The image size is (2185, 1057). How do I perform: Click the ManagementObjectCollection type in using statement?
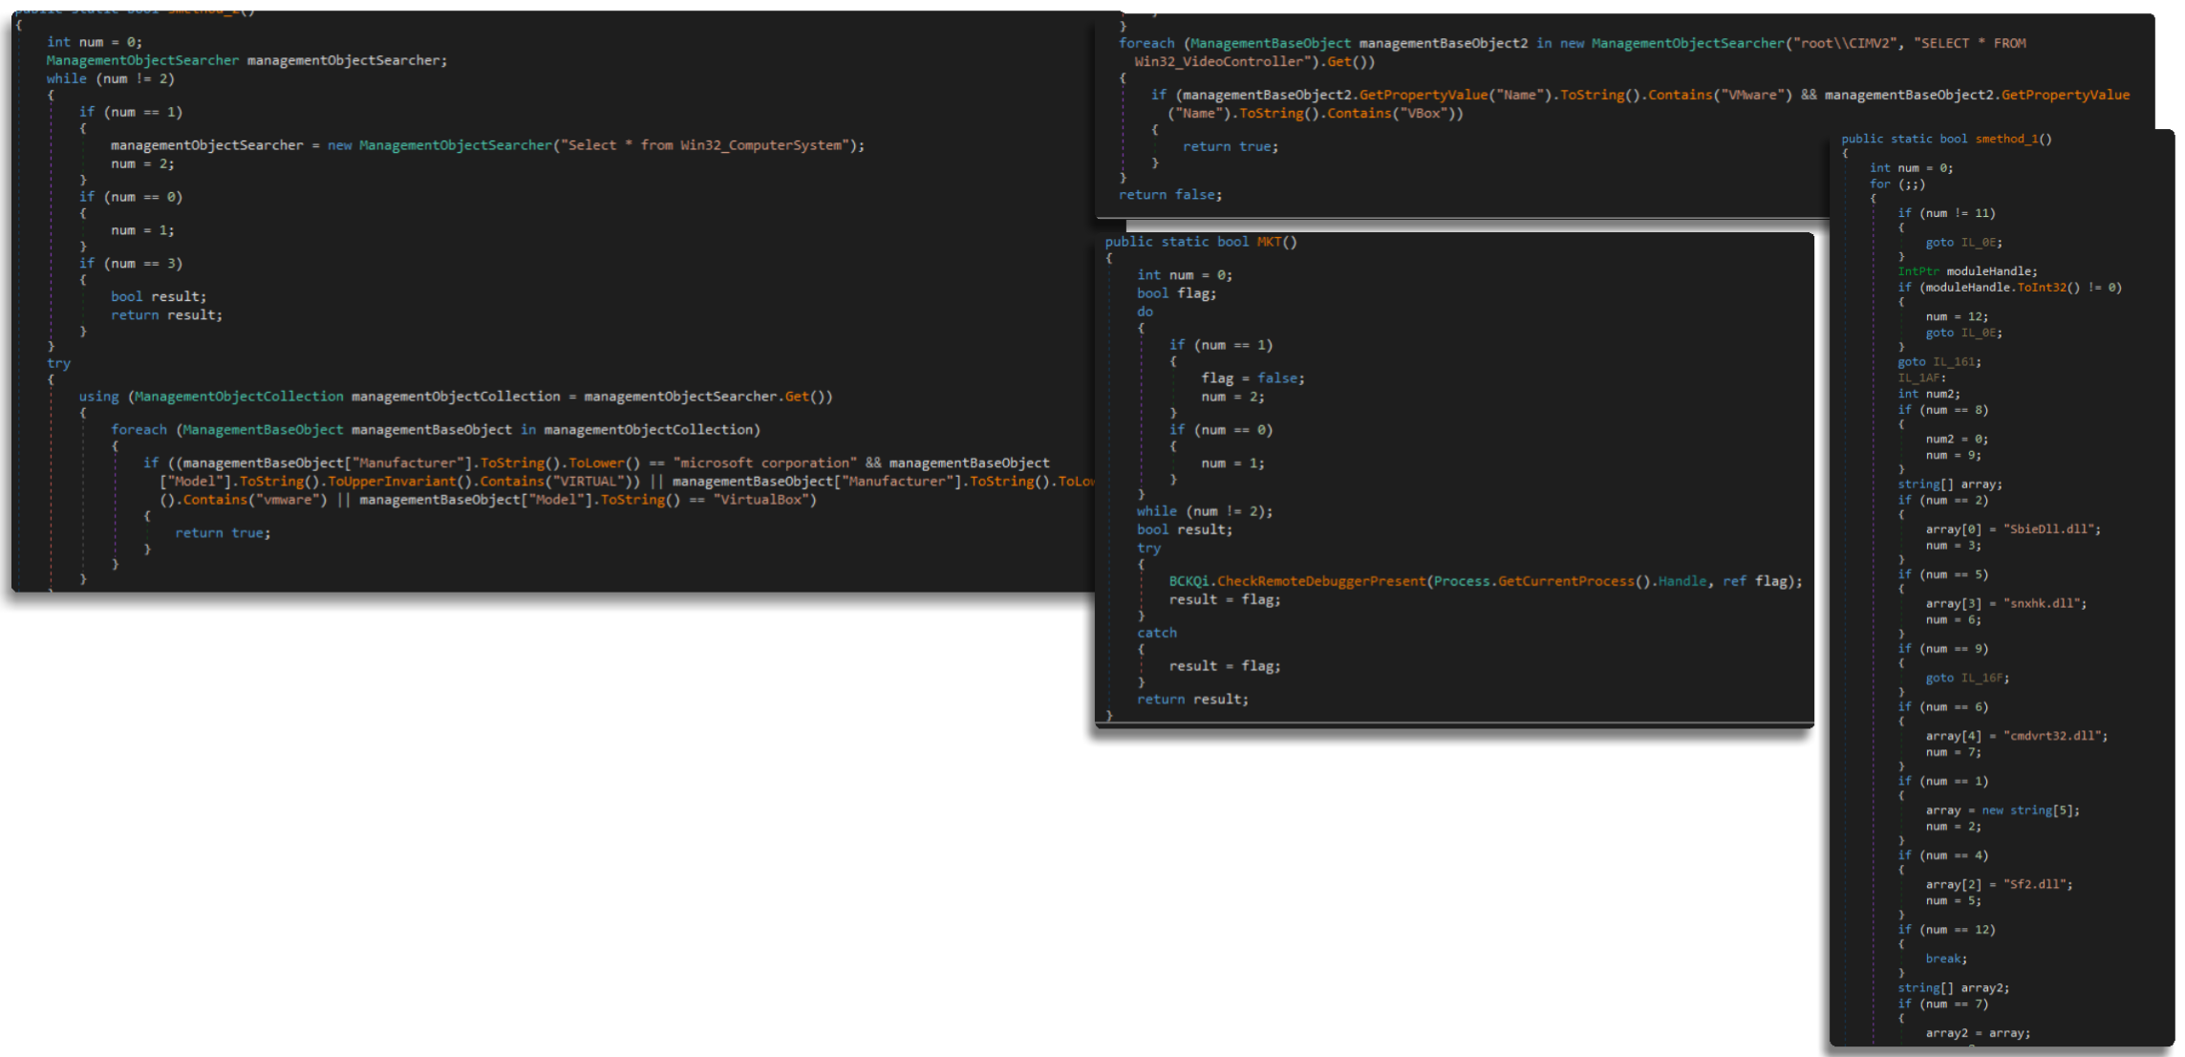(238, 396)
